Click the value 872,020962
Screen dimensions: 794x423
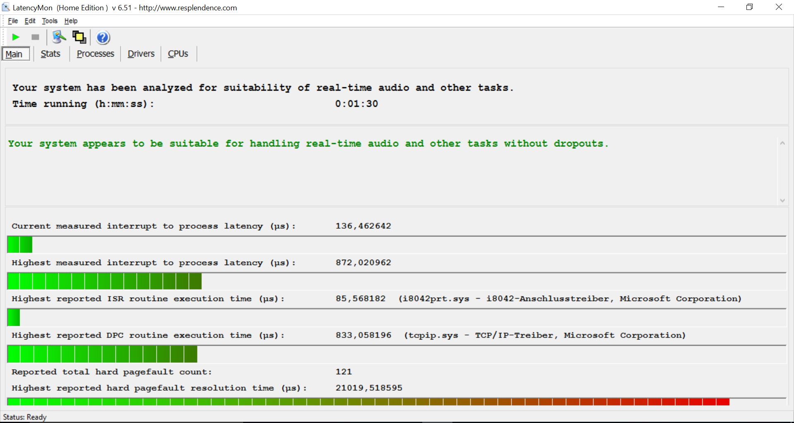coord(363,263)
